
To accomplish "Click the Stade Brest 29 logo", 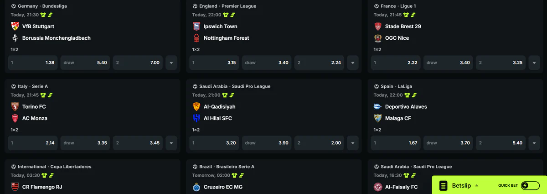I will tap(377, 26).
